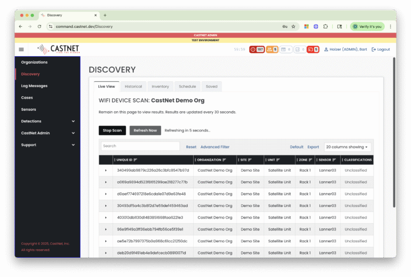Go forward in browser history
Image resolution: width=411 pixels, height=277 pixels.
tap(30, 26)
